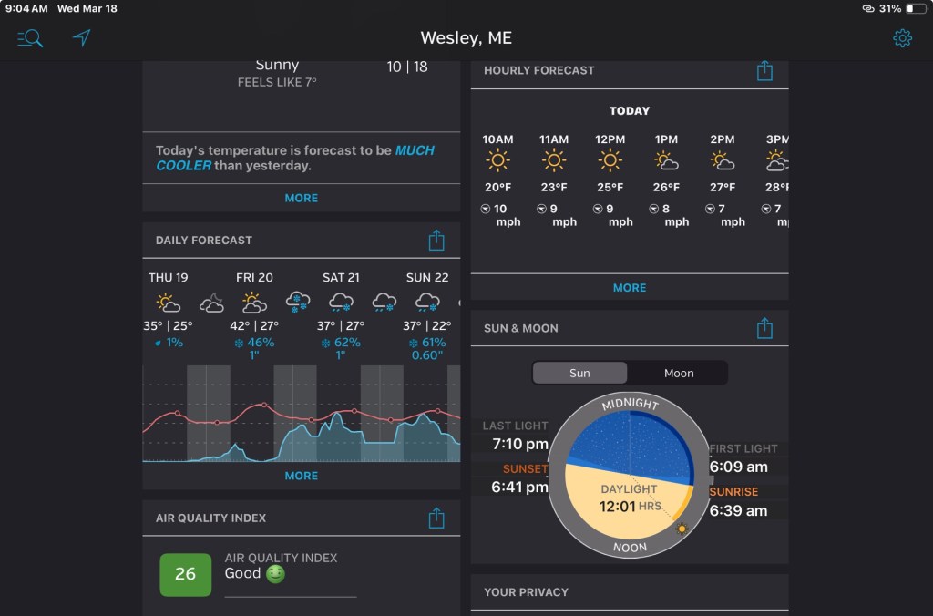The height and width of the screenshot is (616, 933).
Task: Share the Hourly Forecast card
Action: coord(764,71)
